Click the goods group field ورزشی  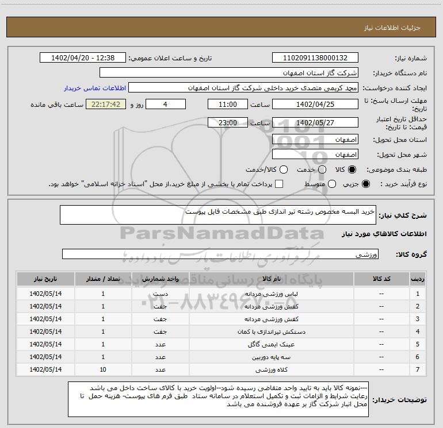pyautogui.click(x=220, y=254)
